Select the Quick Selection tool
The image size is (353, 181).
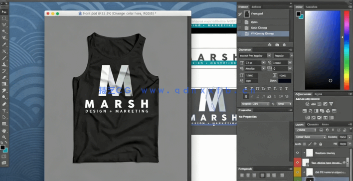[4, 31]
